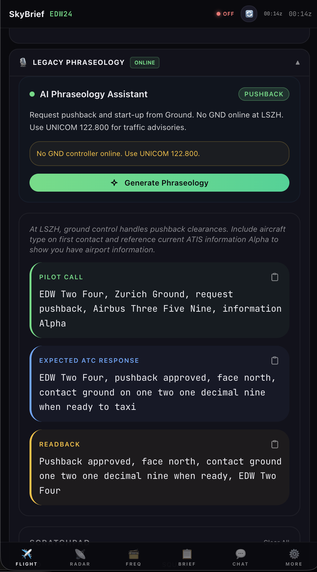Image resolution: width=317 pixels, height=572 pixels.
Task: Click the PUSHBACK mode badge
Action: pyautogui.click(x=263, y=94)
